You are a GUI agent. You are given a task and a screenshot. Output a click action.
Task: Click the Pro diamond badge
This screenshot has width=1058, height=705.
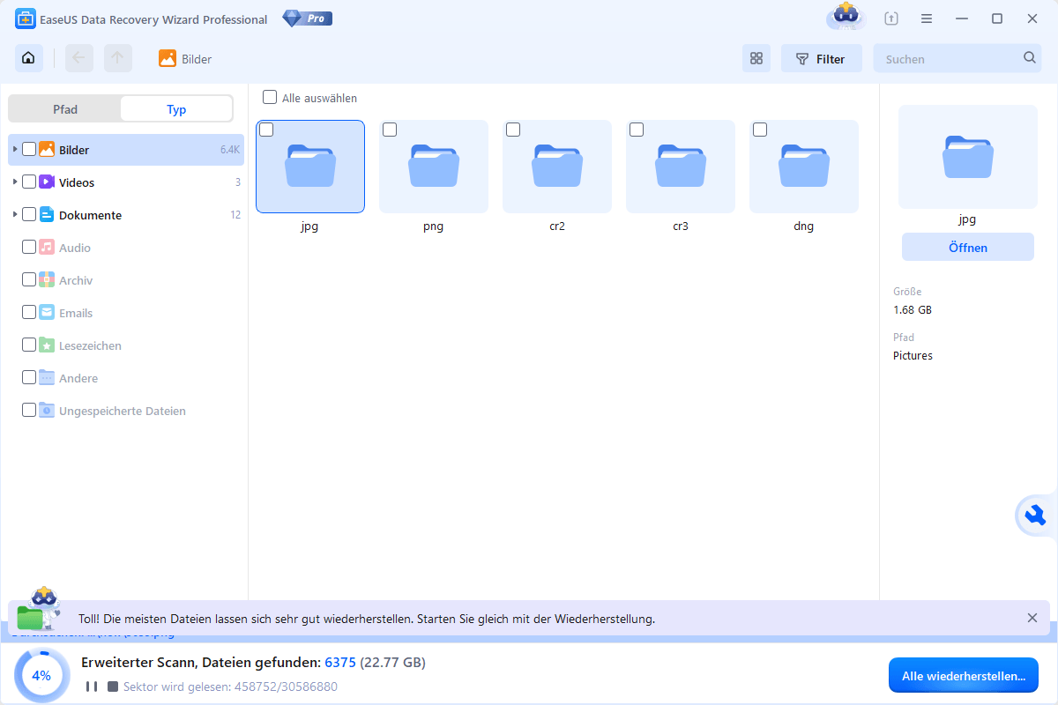click(x=308, y=19)
